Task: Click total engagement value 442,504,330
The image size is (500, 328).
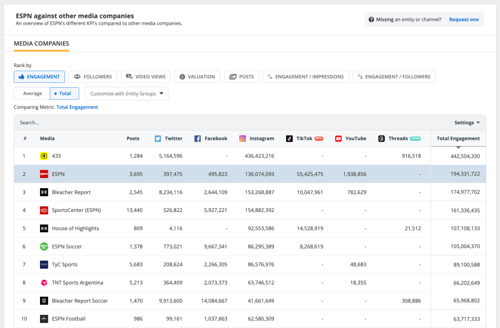Action: tap(465, 156)
